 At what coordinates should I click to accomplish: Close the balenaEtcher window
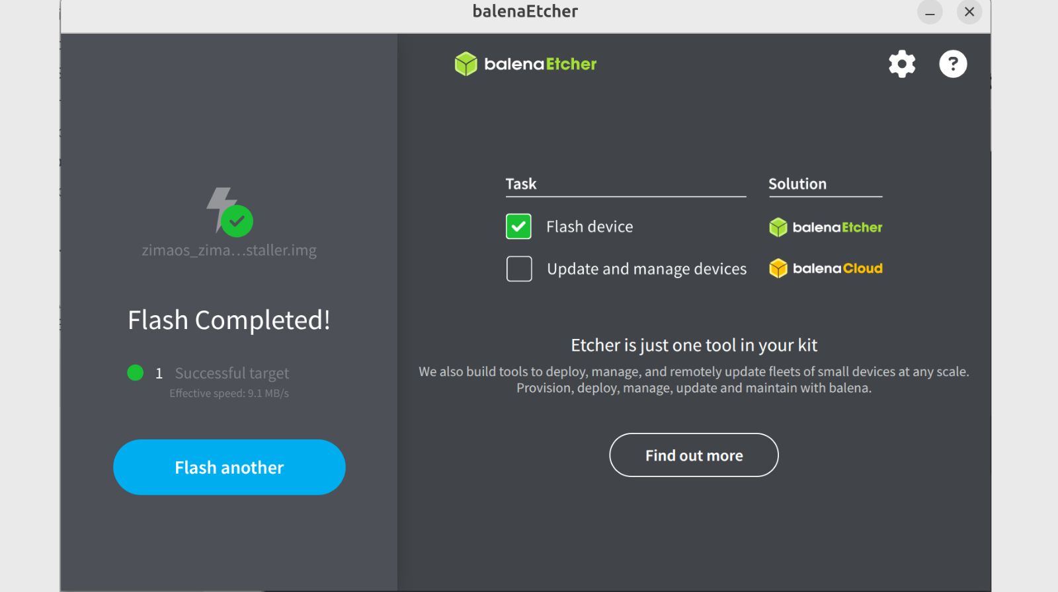point(969,12)
